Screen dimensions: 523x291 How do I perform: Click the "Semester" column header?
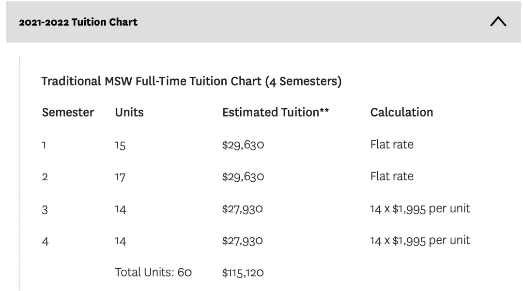click(x=68, y=113)
